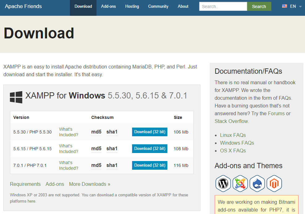The width and height of the screenshot is (305, 214).
Task: Download XAMPP 7.0.1 32 bit
Action: [x=150, y=165]
